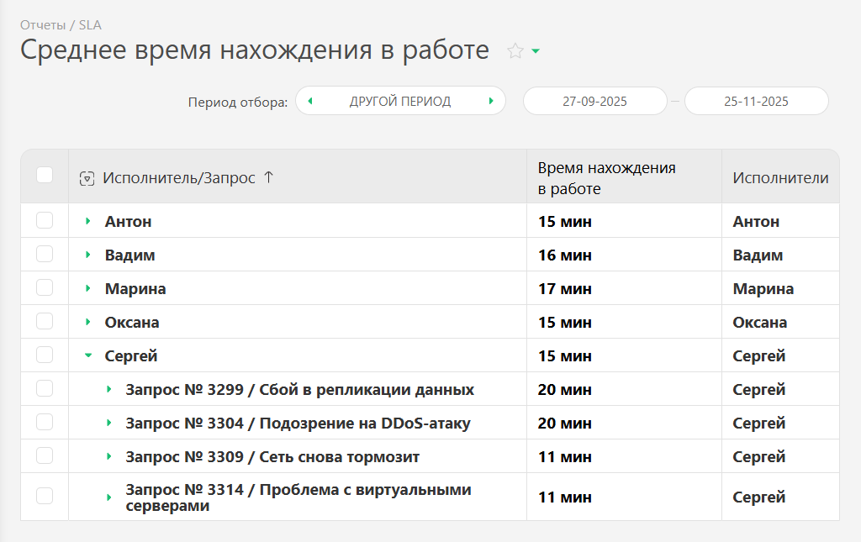Open the SLA breadcrumb link

click(x=90, y=25)
